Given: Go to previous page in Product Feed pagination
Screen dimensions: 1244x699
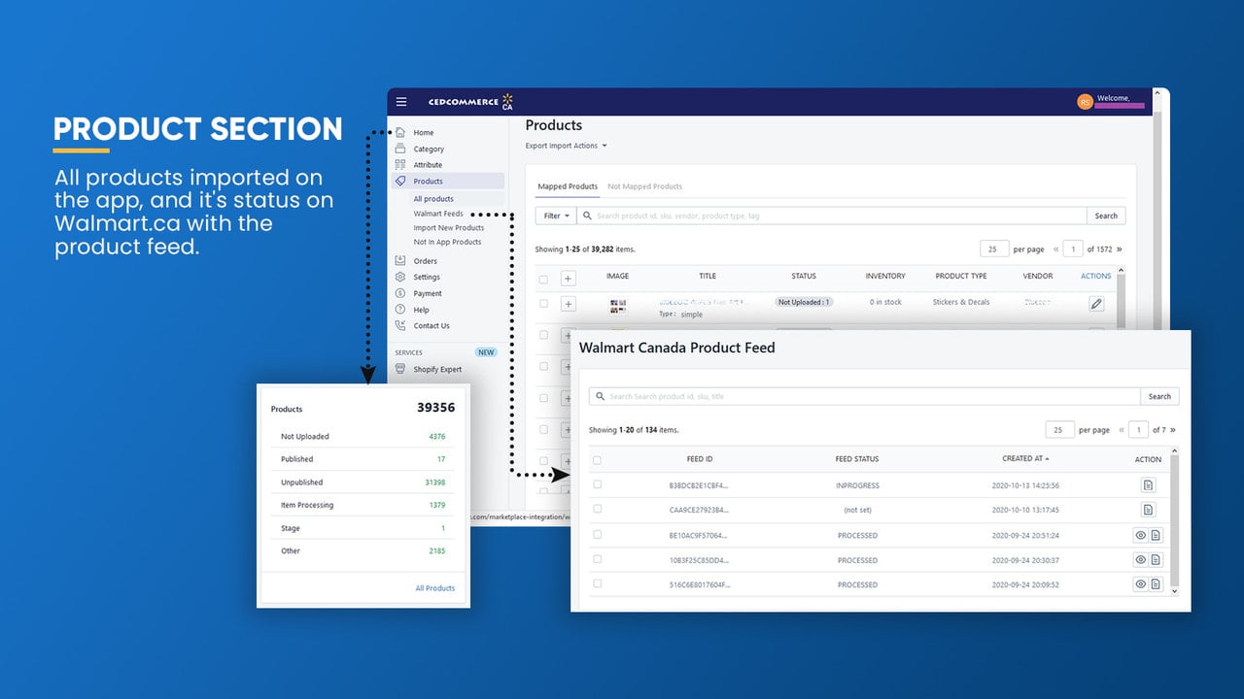Looking at the screenshot, I should point(1122,430).
